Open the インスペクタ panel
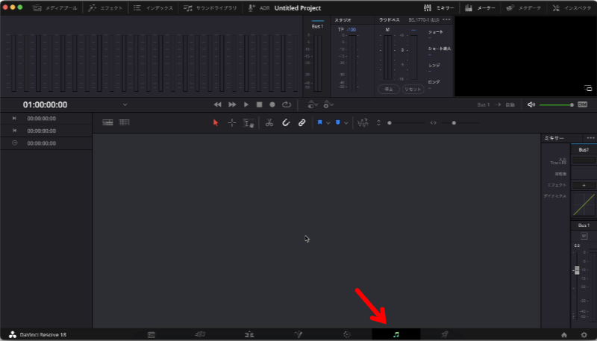 coord(572,8)
